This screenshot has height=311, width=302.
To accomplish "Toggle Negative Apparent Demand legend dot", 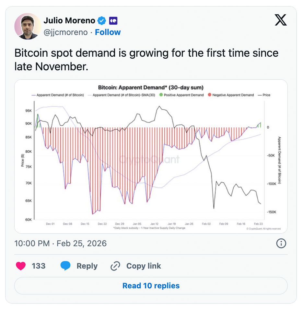I will pos(210,95).
